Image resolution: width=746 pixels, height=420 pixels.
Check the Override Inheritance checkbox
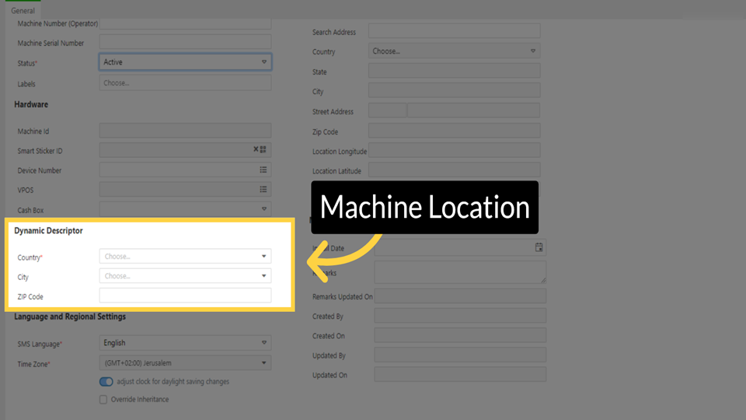[103, 400]
